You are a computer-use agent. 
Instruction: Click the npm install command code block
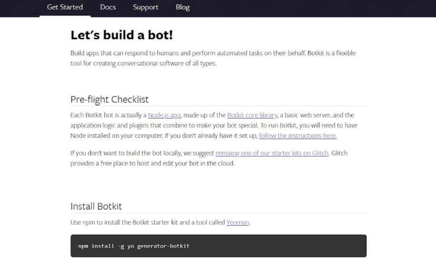[x=218, y=246]
